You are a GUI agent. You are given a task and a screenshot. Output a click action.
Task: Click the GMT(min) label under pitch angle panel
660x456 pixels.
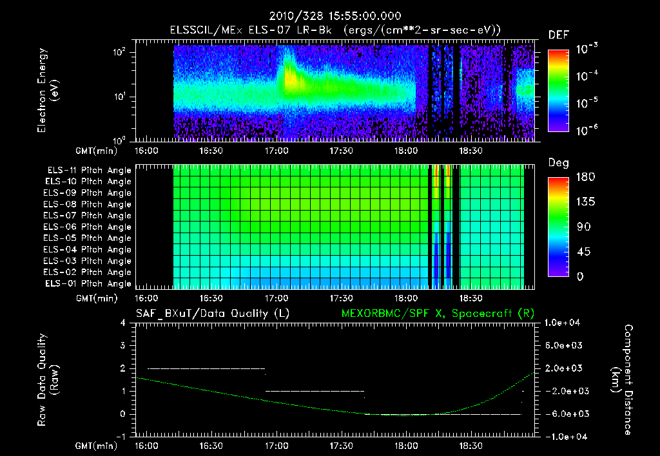coord(97,298)
